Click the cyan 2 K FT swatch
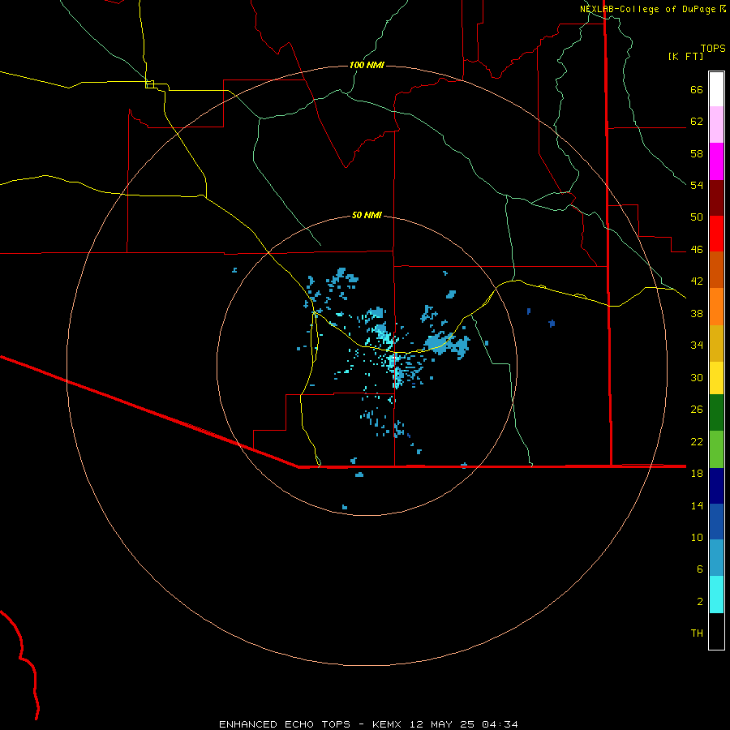Screen dimensions: 730x730 [716, 595]
